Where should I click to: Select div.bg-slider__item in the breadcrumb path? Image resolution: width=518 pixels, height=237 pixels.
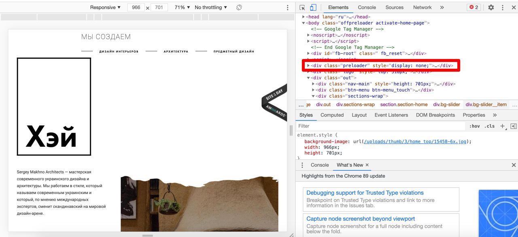(486, 105)
